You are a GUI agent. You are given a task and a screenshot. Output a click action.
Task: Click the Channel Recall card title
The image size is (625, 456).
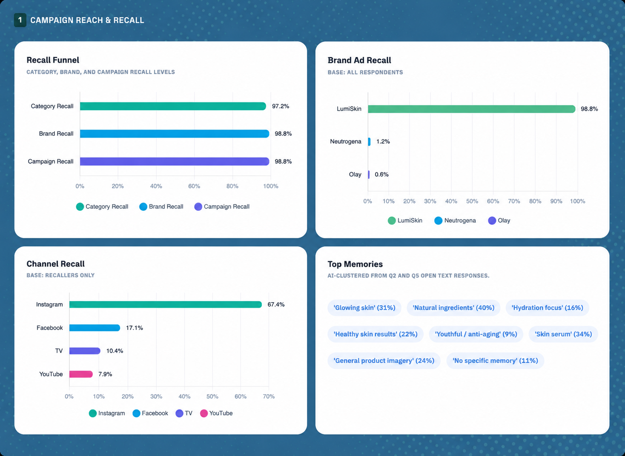pos(55,264)
